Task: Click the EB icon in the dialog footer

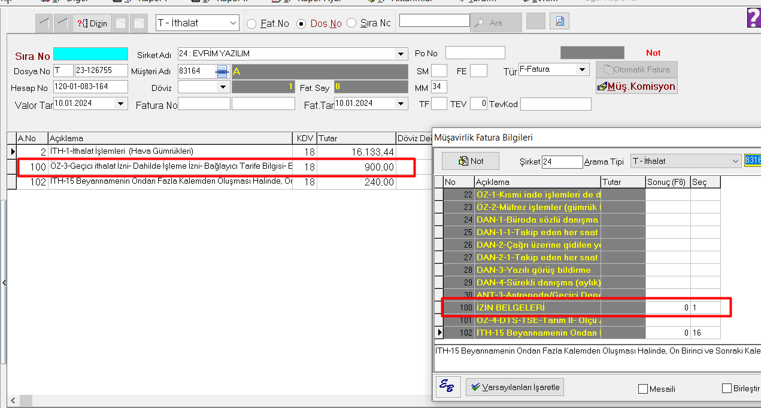Action: tap(447, 386)
